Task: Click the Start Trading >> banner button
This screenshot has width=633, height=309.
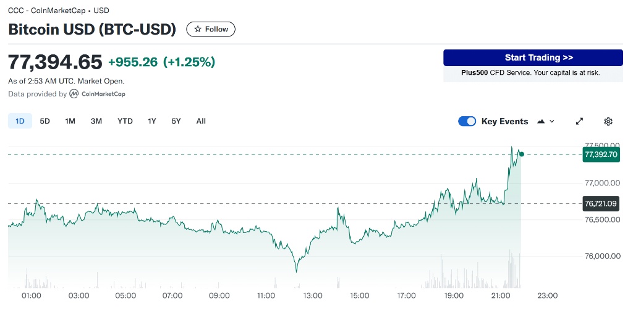Action: 533,57
